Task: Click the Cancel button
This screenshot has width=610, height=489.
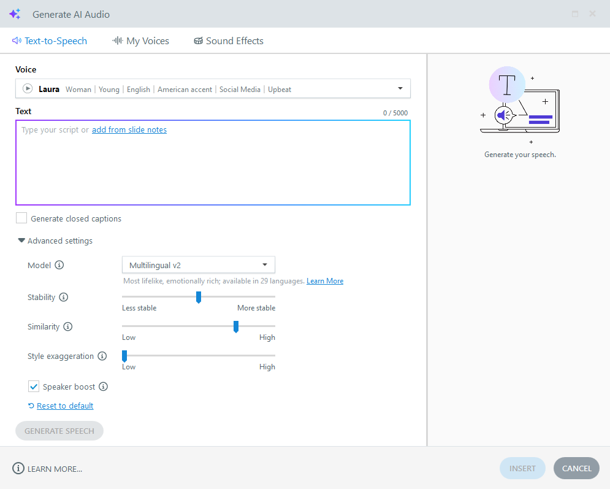Action: pyautogui.click(x=576, y=468)
